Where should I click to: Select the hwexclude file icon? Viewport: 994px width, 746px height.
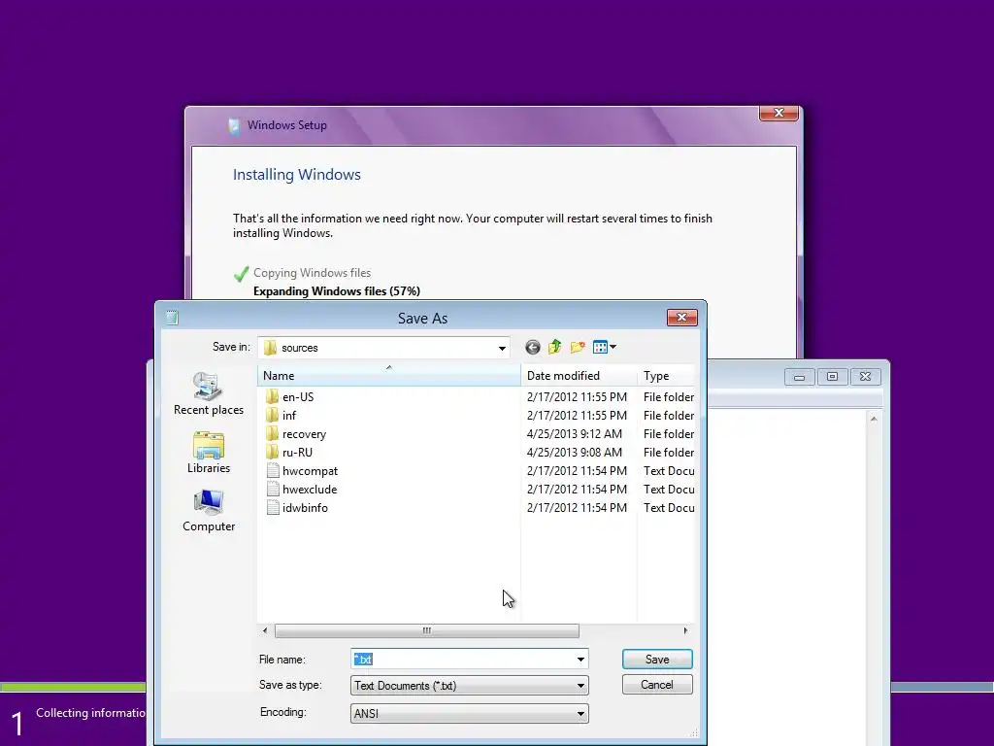coord(273,490)
